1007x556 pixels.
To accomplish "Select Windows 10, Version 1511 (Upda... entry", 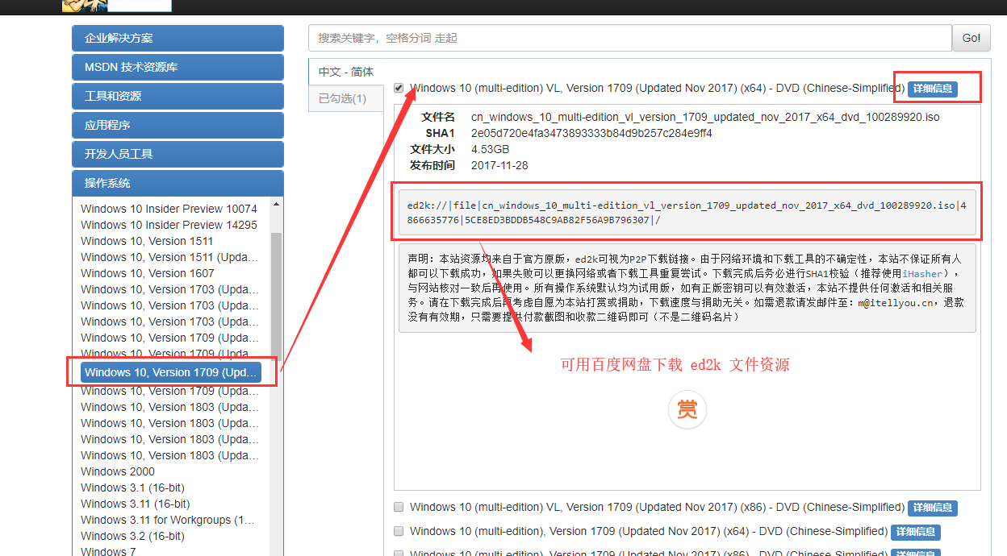I will pyautogui.click(x=169, y=257).
